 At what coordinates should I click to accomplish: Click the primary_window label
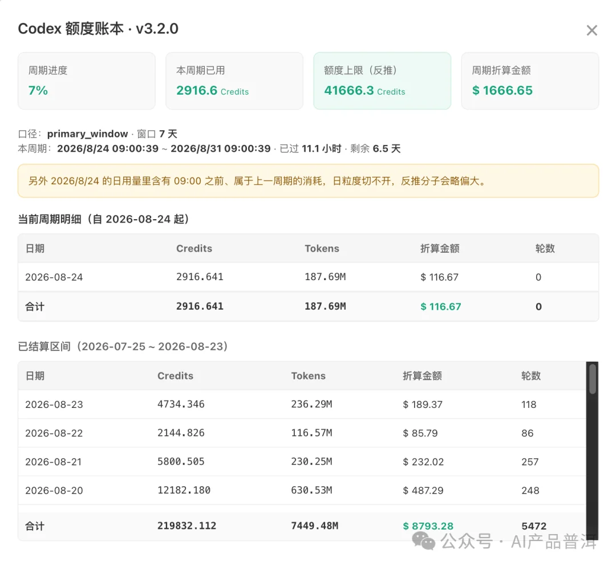(x=87, y=134)
